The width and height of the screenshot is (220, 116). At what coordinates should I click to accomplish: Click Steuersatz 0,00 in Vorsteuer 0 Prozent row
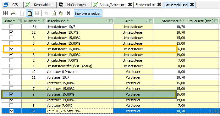(x=169, y=72)
